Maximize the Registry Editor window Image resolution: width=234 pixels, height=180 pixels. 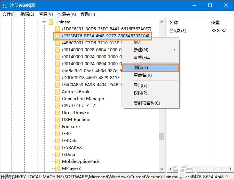tap(210, 5)
